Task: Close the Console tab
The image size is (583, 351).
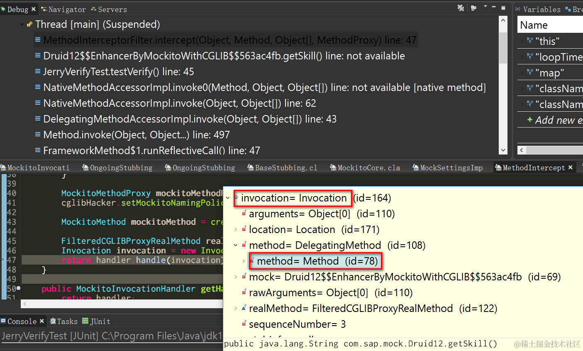Action: (x=42, y=321)
